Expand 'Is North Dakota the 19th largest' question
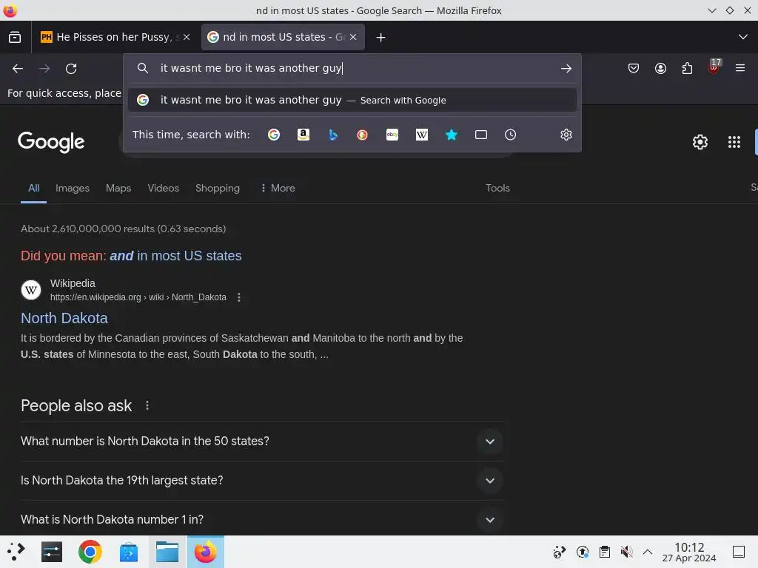The width and height of the screenshot is (758, 568). (261, 481)
